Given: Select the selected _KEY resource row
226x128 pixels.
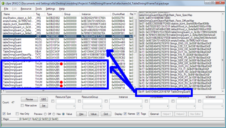Looking at the screenshot, I should coord(68,36).
